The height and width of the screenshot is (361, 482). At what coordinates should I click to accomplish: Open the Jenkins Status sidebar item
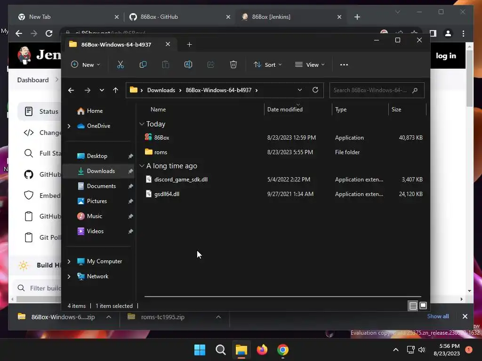click(x=48, y=111)
